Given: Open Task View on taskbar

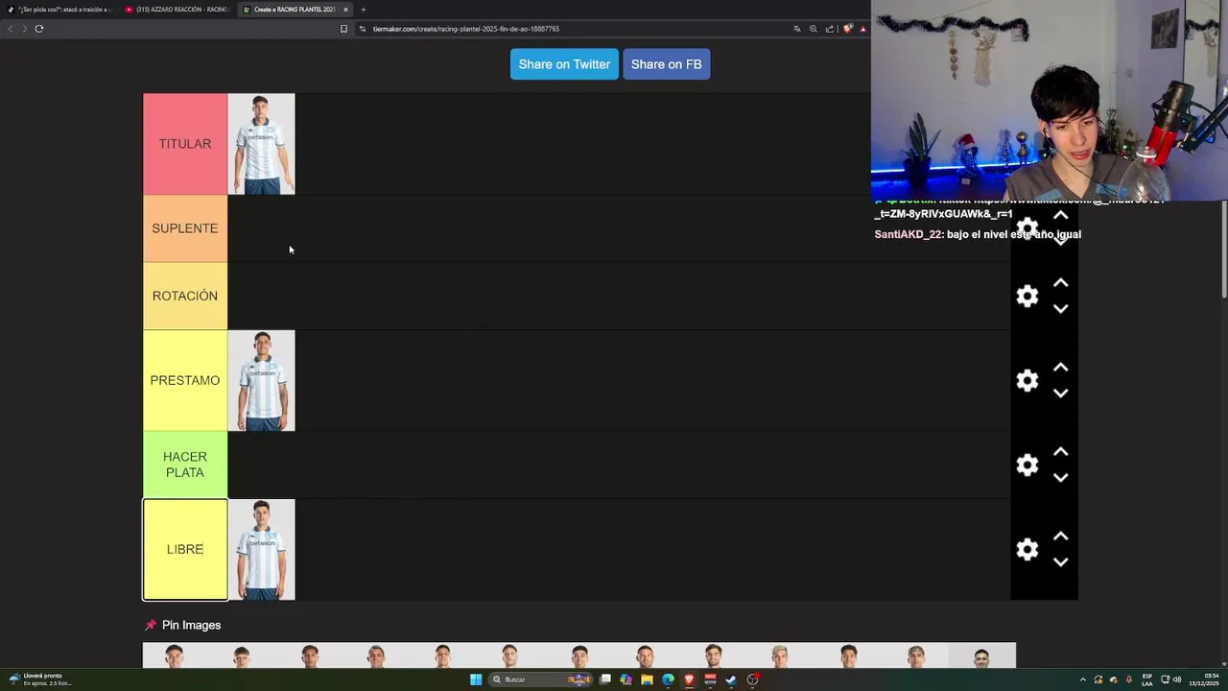Looking at the screenshot, I should coord(605,679).
